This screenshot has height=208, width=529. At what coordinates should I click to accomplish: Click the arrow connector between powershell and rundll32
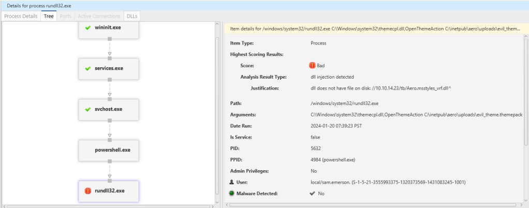(x=109, y=175)
